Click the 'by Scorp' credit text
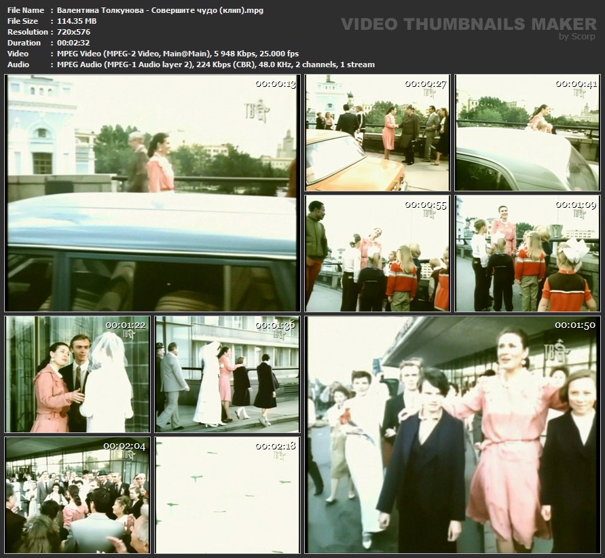The image size is (605, 558). click(x=577, y=36)
